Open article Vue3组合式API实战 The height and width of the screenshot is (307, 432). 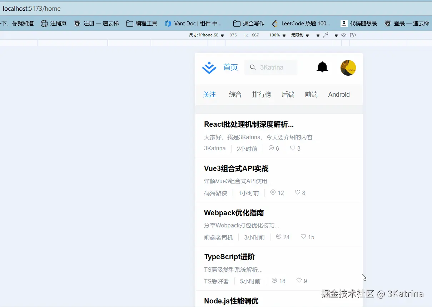236,168
